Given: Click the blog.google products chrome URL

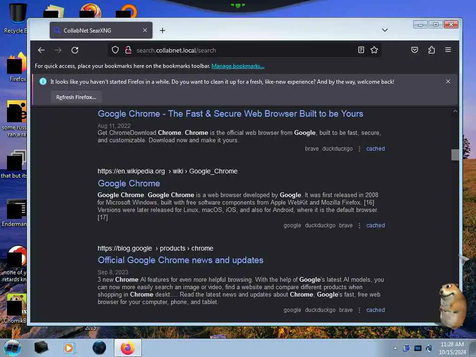Looking at the screenshot, I should coord(155,248).
